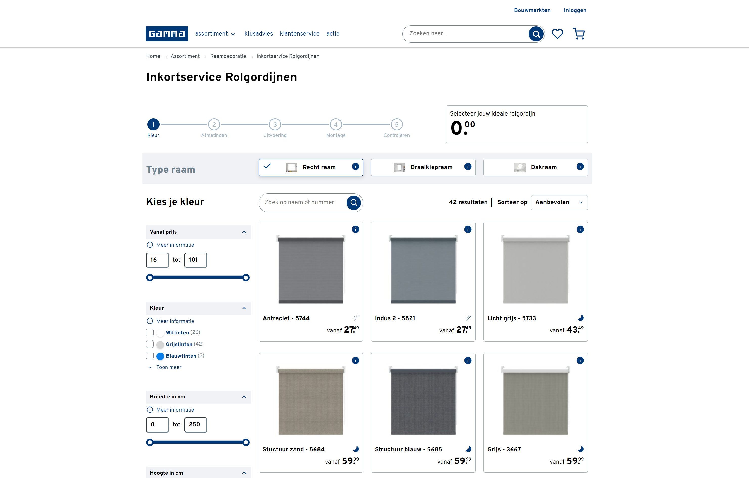749x478 pixels.
Task: Open info icon on Licht grijs - 5733 card
Action: point(580,230)
